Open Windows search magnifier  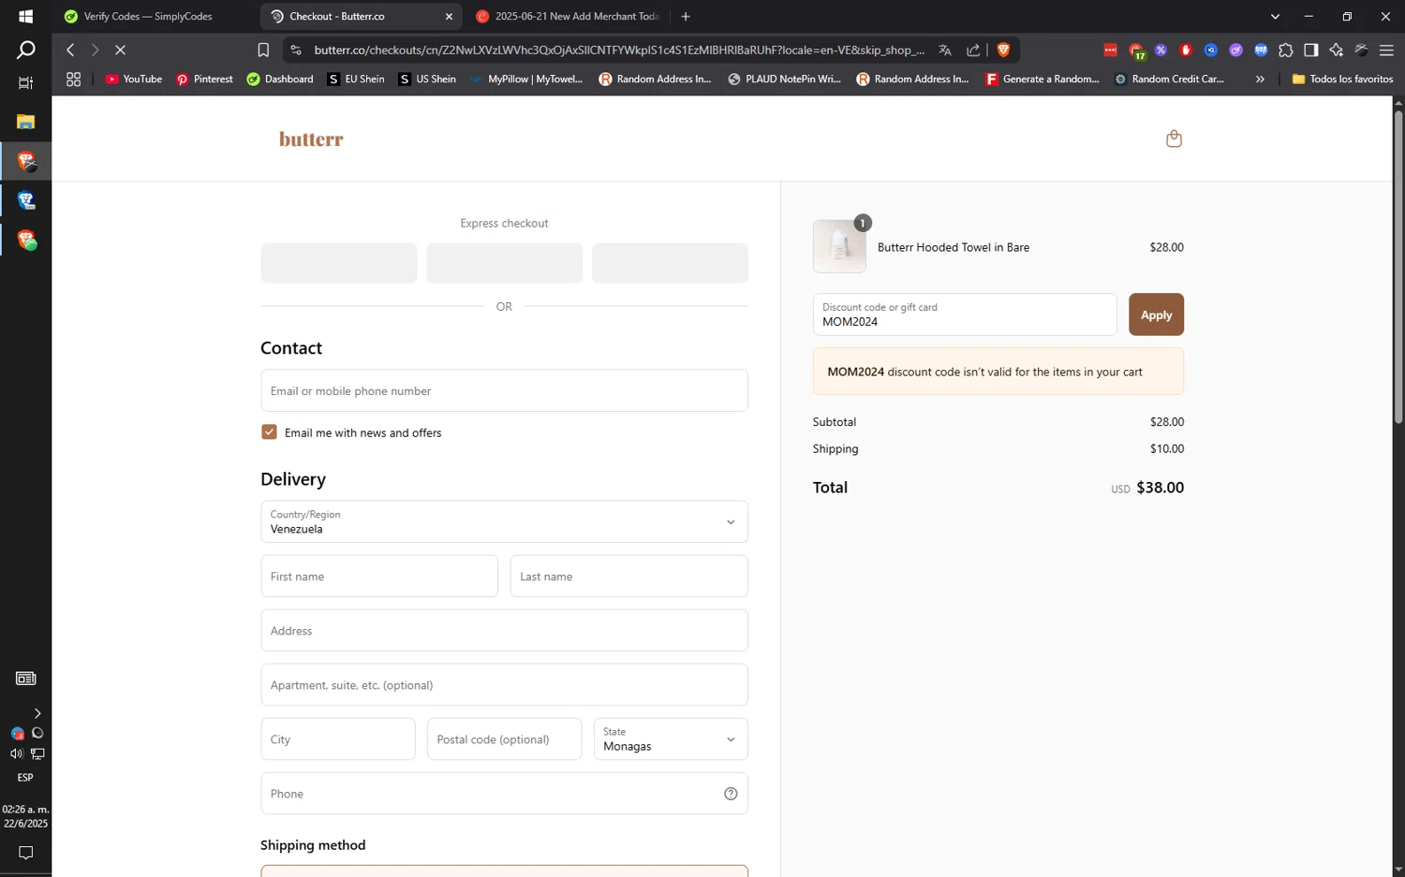point(25,50)
